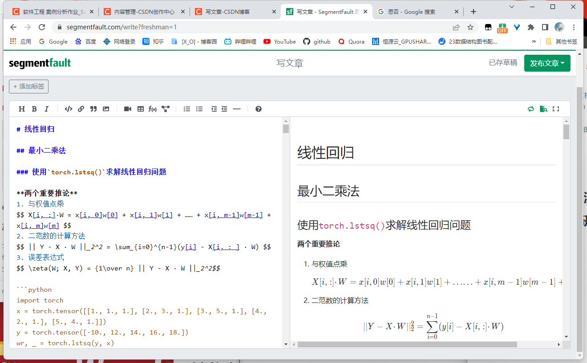Open the github bookmark

click(317, 41)
